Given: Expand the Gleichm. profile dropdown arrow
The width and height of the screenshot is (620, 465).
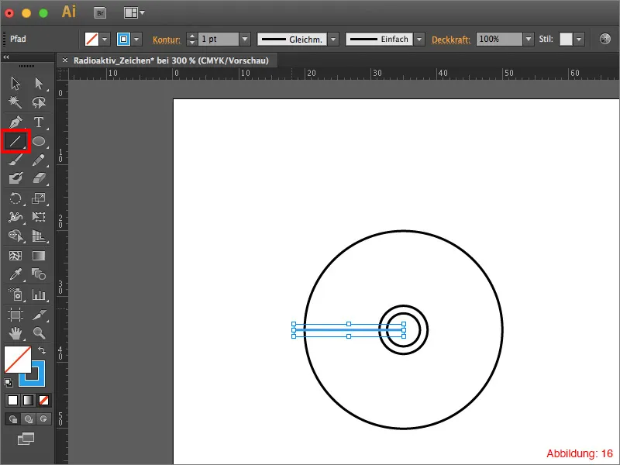Looking at the screenshot, I should [x=333, y=40].
